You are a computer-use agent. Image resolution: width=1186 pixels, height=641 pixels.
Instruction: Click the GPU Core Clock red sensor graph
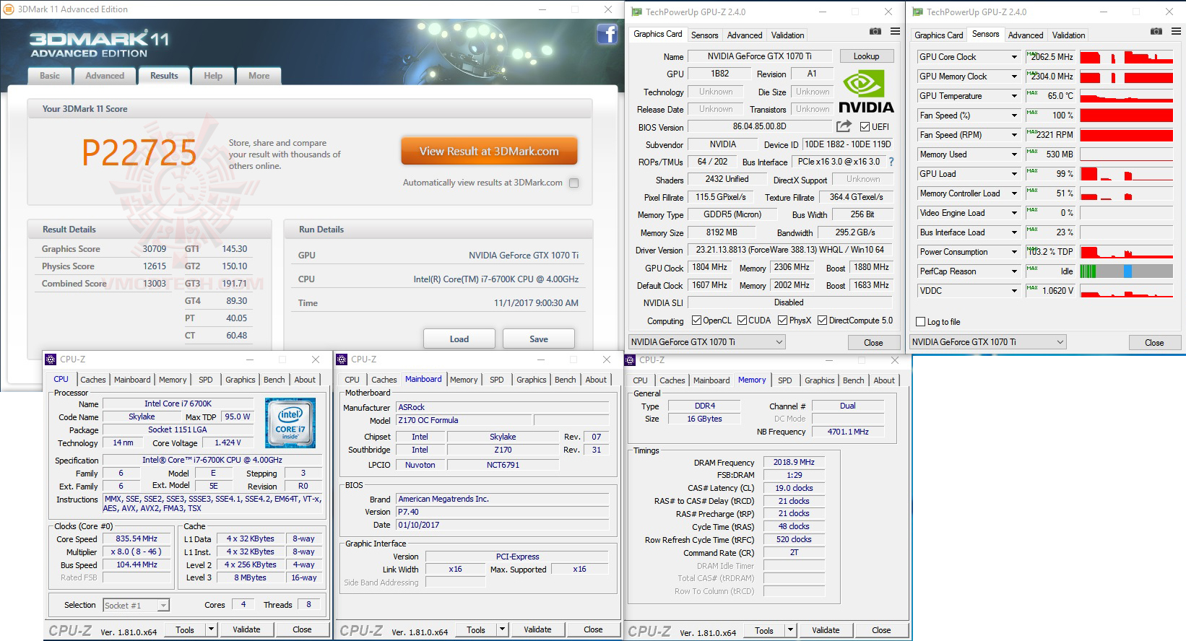(x=1126, y=57)
